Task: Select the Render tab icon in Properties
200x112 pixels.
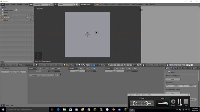Action: click(171, 68)
